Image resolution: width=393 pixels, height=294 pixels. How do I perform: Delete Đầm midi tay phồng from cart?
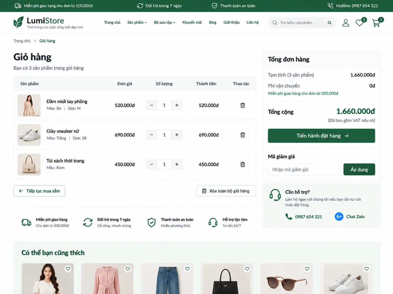pos(243,105)
